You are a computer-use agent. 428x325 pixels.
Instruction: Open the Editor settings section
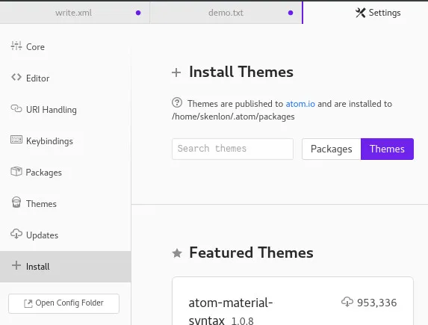[x=66, y=78]
